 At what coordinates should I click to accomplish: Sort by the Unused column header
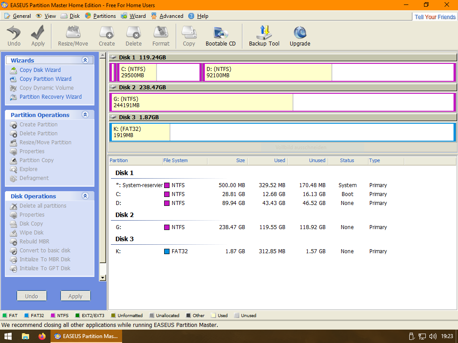(x=308, y=160)
